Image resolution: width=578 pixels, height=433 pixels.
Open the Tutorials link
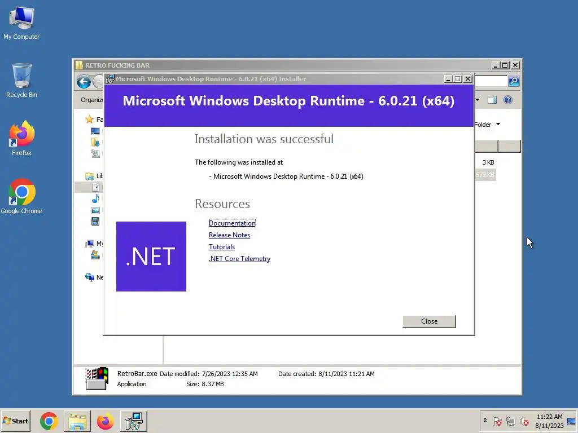[x=221, y=247]
